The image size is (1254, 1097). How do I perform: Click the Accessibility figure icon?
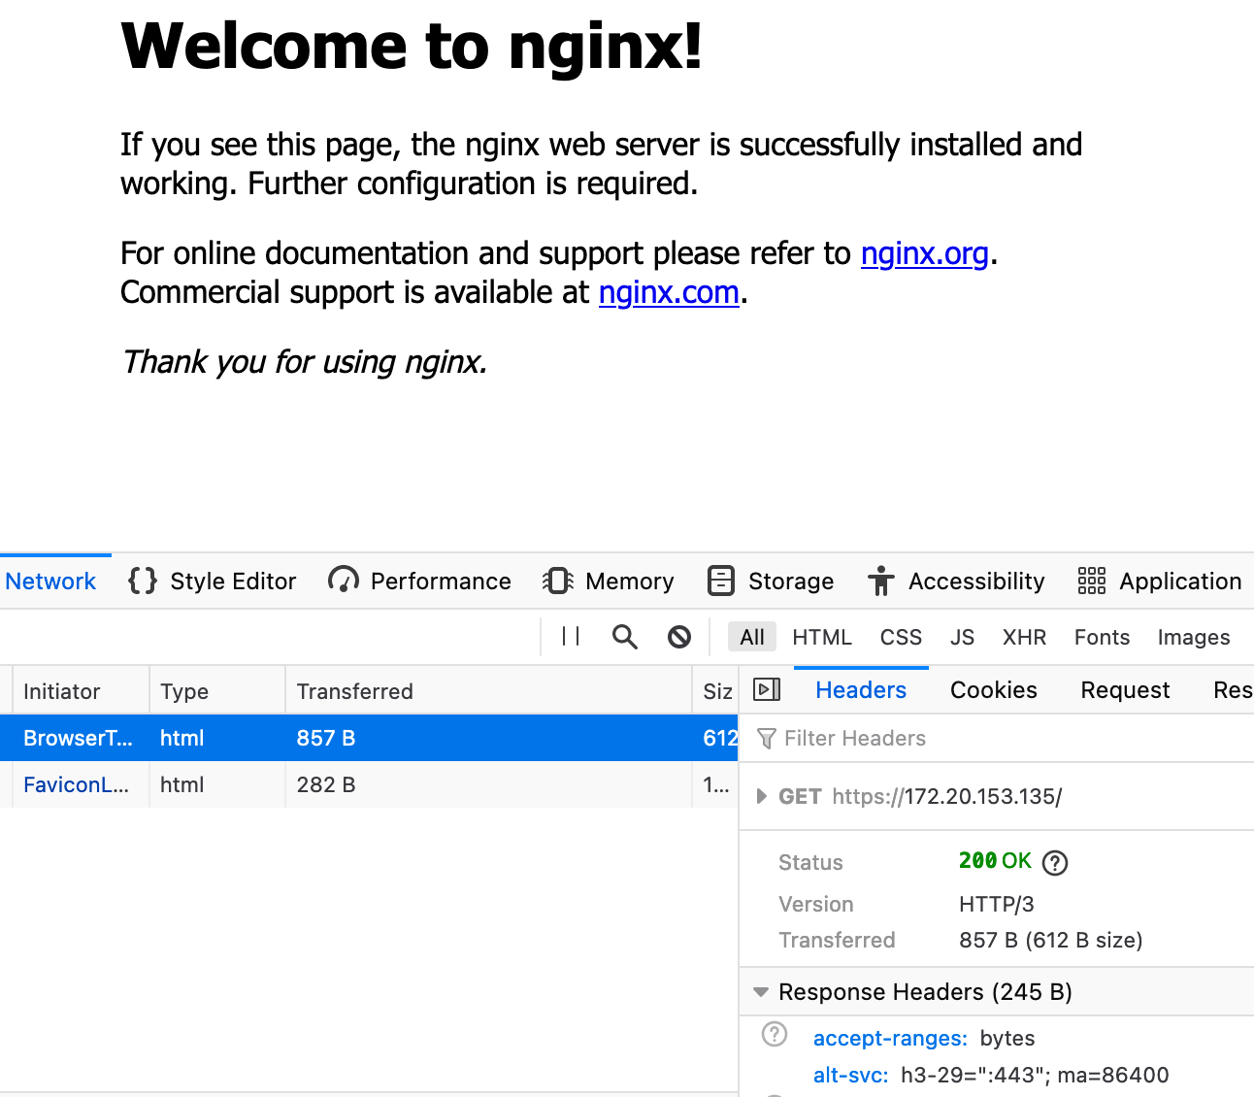pos(881,581)
